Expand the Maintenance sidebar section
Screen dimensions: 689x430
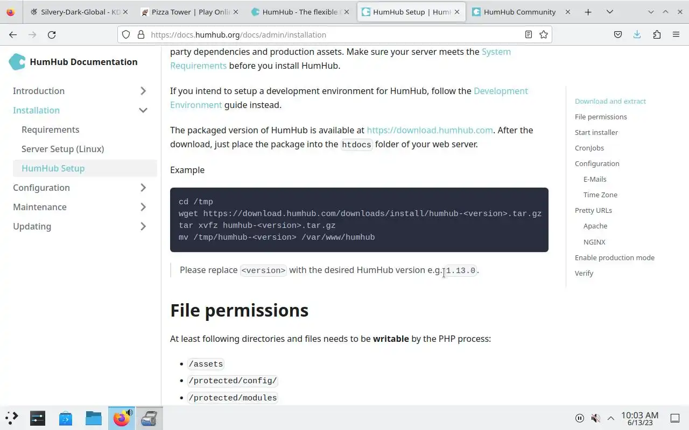[143, 207]
